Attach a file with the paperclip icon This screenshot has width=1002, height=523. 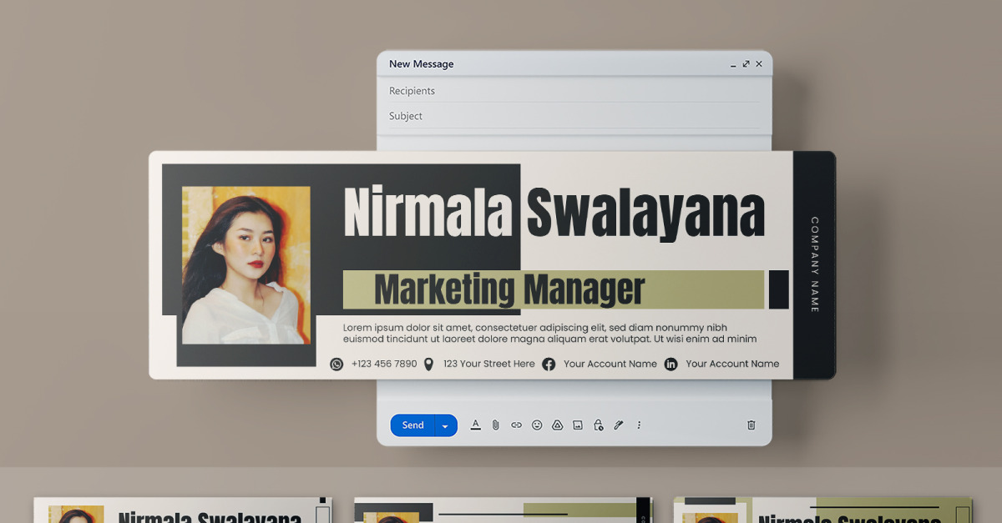495,425
